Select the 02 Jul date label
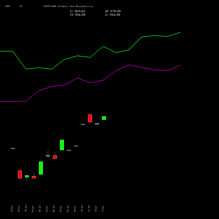 40,209
